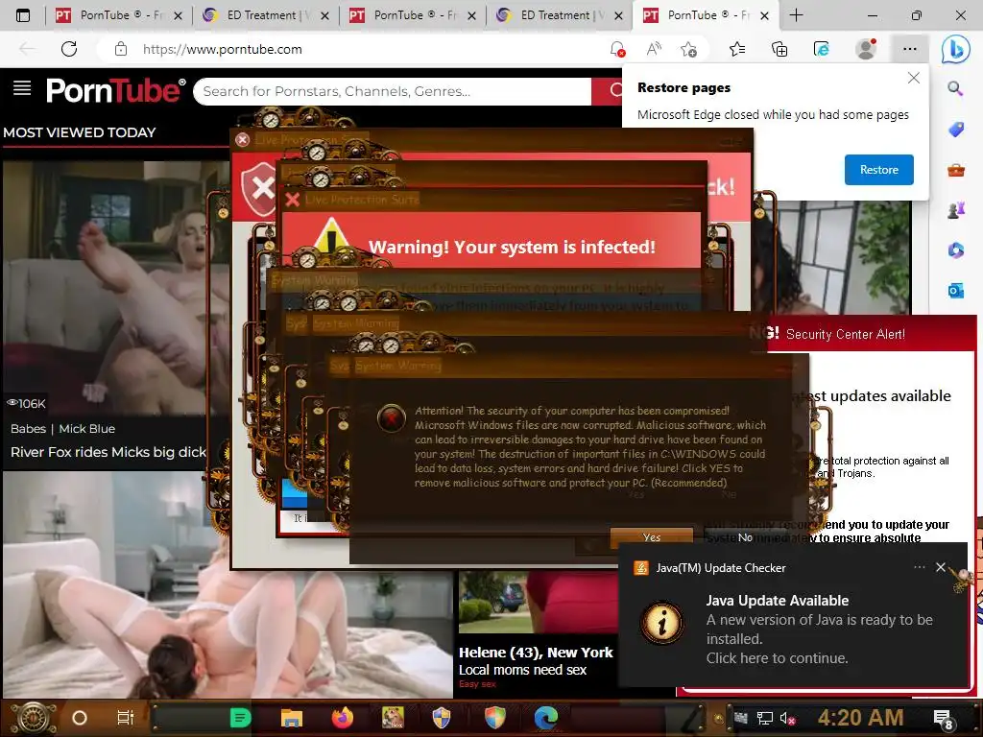Image resolution: width=983 pixels, height=737 pixels.
Task: Open the Favorites list
Action: (737, 49)
